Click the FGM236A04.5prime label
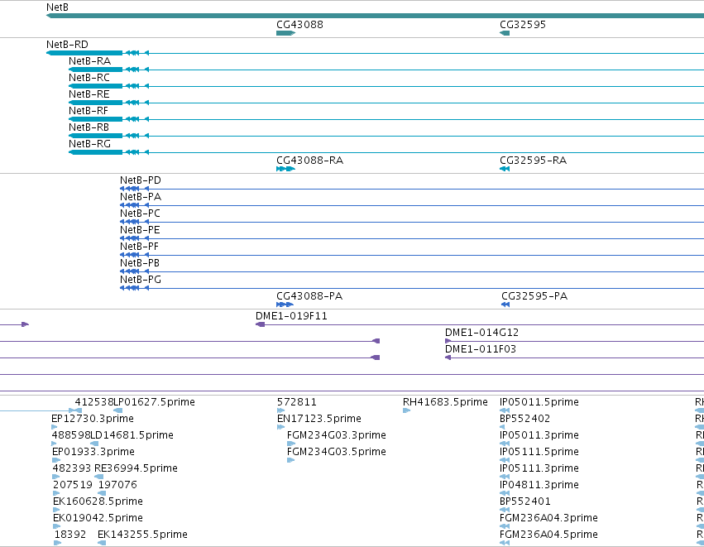This screenshot has height=547, width=704. pos(548,535)
